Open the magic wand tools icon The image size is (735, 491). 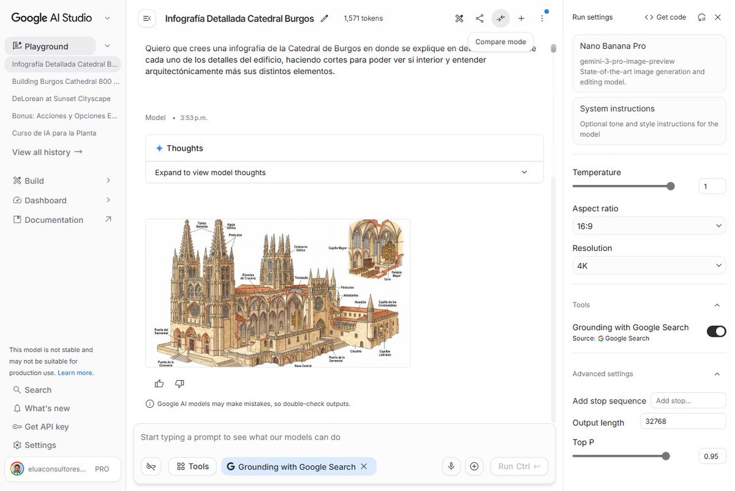click(x=459, y=18)
